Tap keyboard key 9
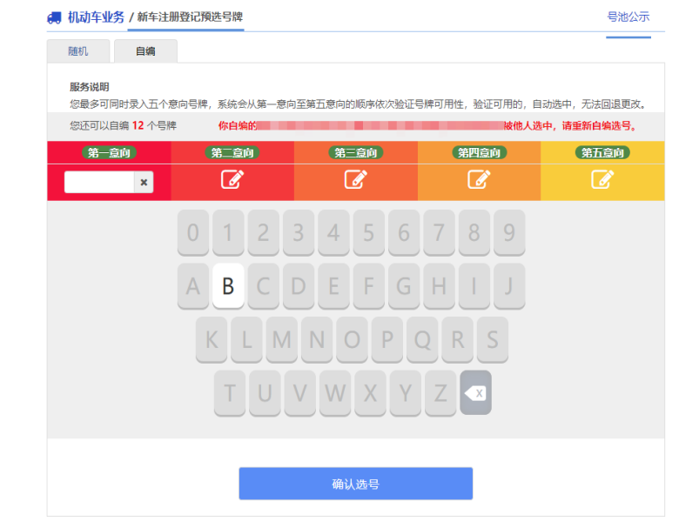This screenshot has width=699, height=521. point(509,232)
